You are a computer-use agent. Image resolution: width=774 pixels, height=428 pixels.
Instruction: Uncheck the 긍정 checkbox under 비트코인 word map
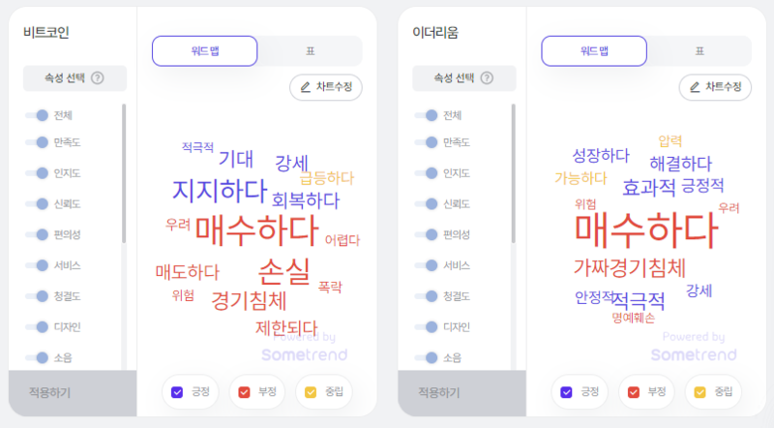pyautogui.click(x=177, y=392)
